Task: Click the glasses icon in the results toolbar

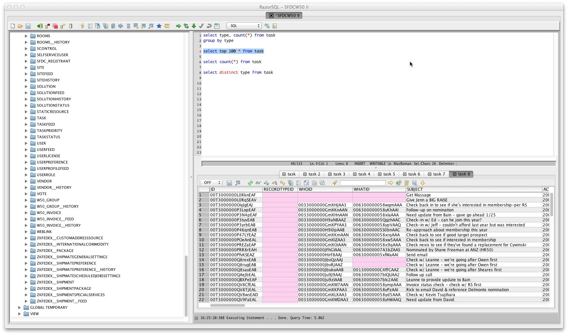Action: (258, 183)
